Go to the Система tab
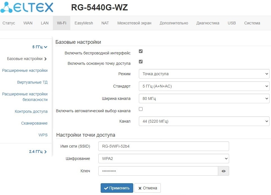 click(252, 23)
